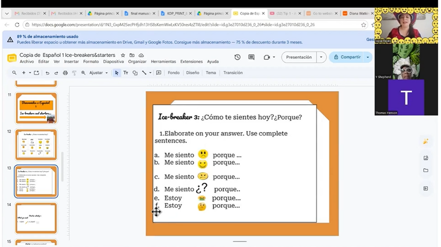Select the cursor arrow tool

pos(116,73)
